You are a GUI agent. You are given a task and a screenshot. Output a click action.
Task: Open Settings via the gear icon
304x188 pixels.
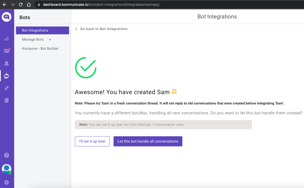(x=6, y=182)
